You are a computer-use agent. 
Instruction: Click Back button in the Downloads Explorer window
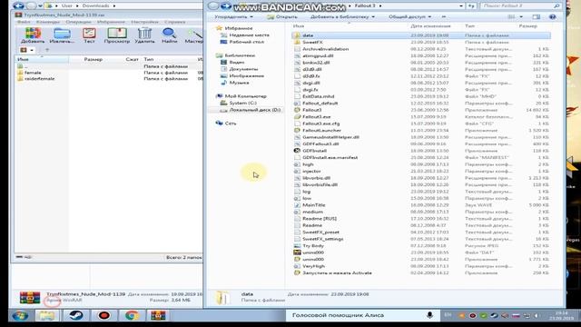pos(18,6)
